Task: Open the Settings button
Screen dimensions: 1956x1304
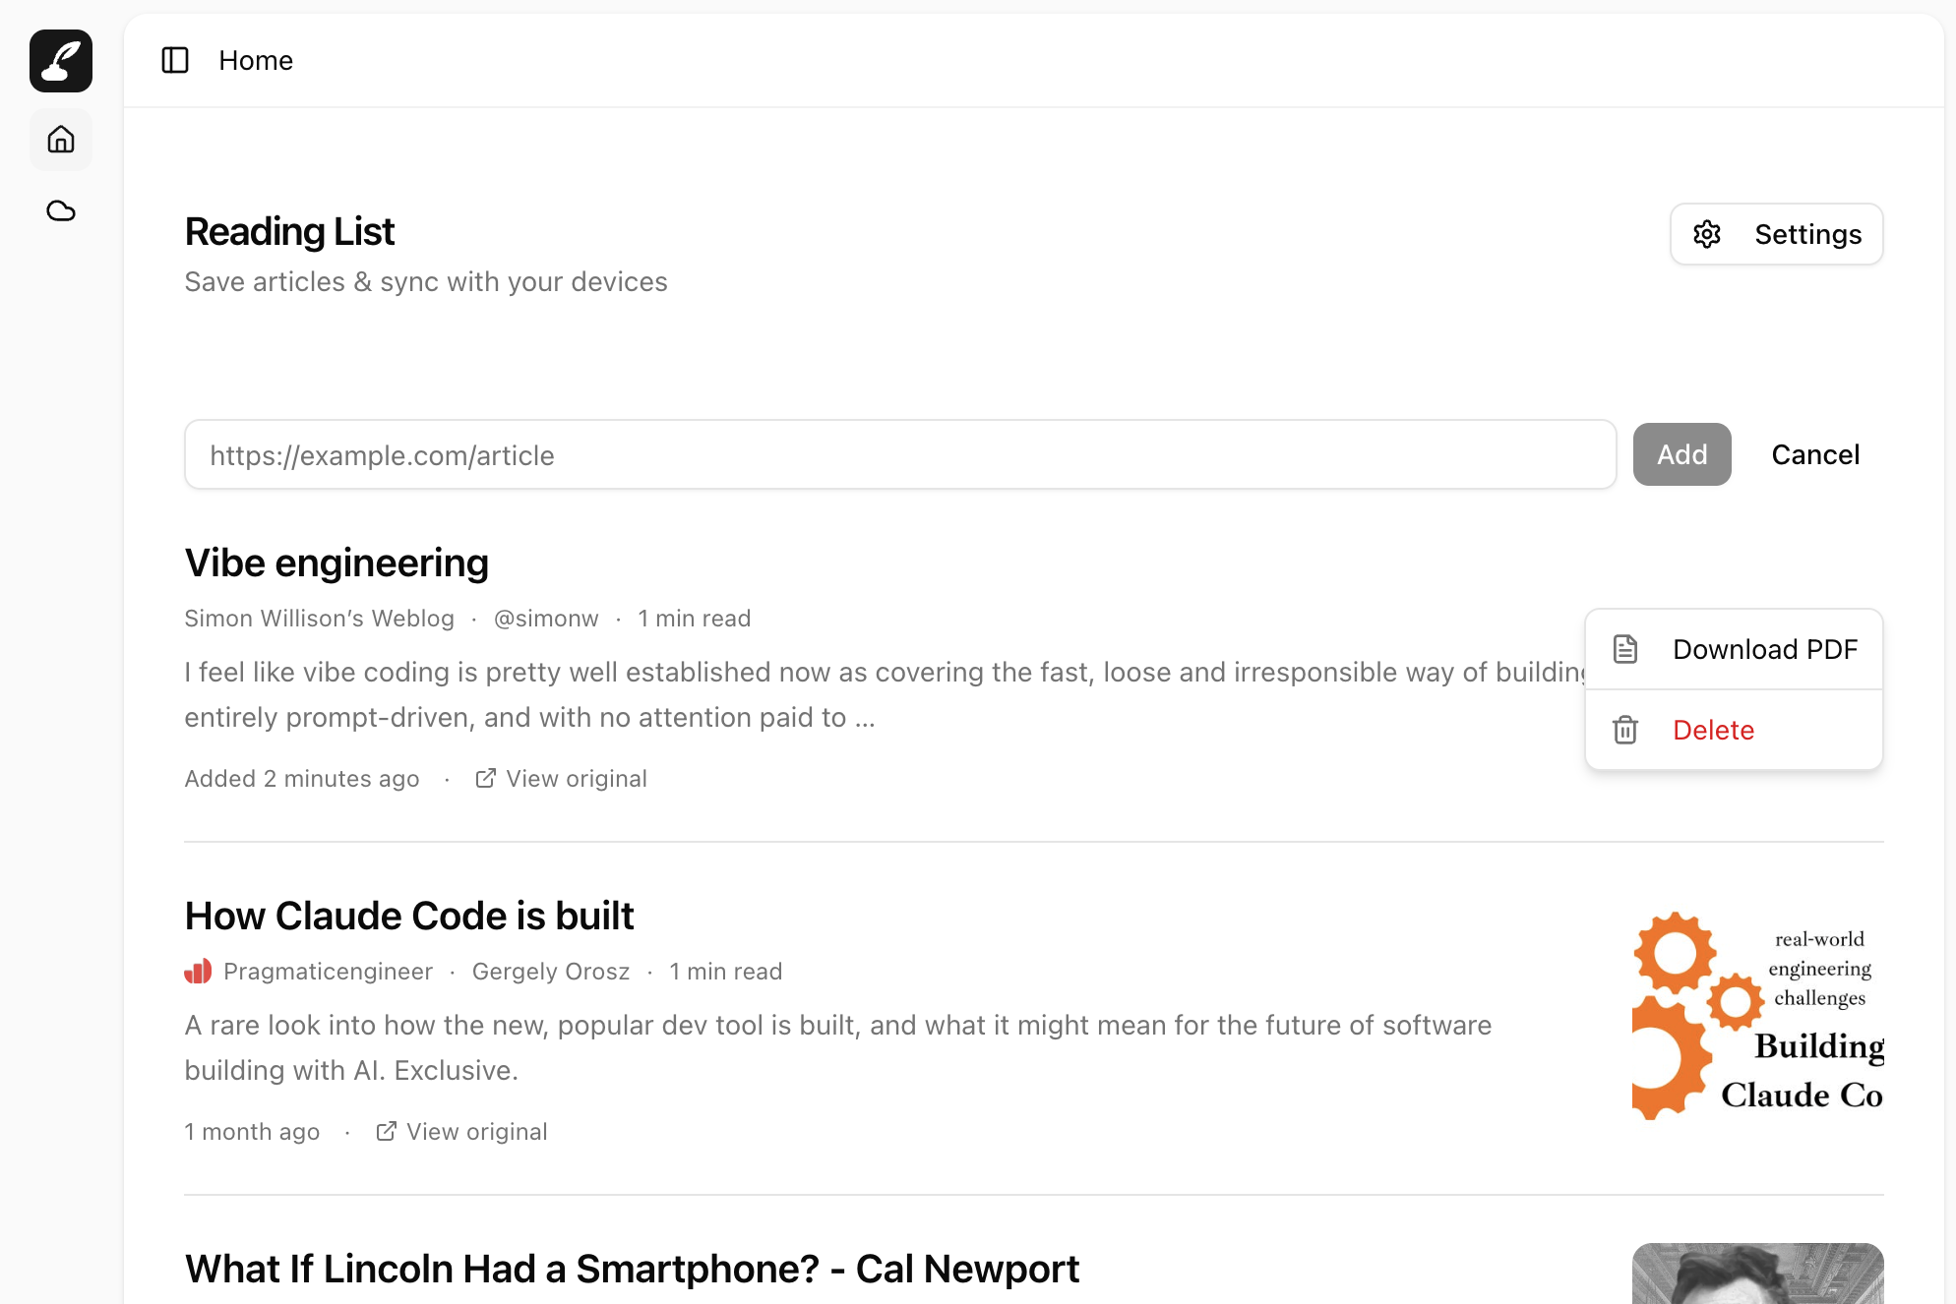Action: (1777, 234)
